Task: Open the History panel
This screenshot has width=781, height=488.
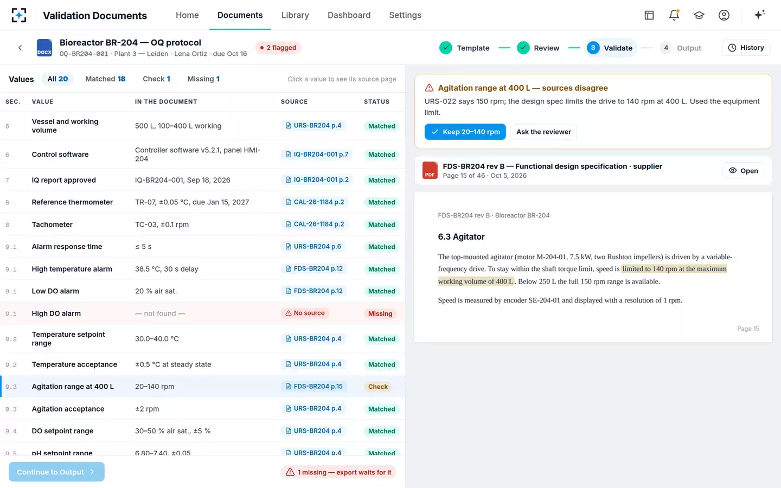Action: point(746,48)
